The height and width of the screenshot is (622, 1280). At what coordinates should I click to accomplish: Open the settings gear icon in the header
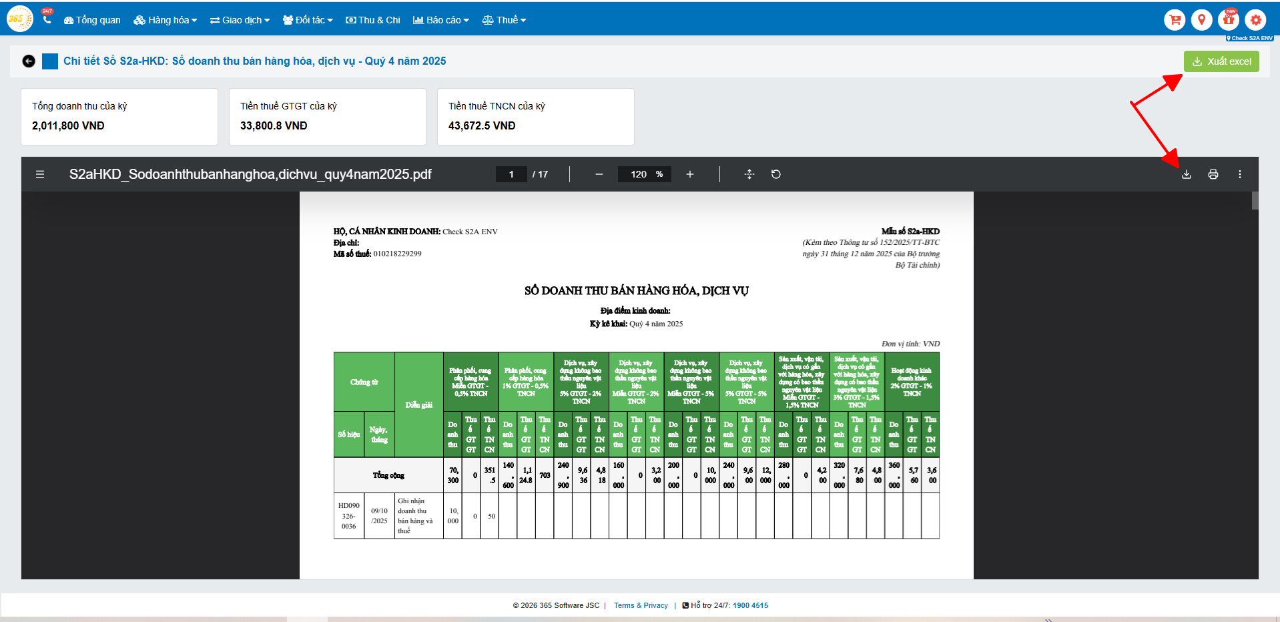point(1255,20)
